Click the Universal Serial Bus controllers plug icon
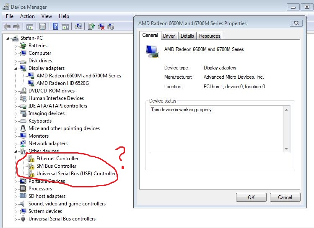Viewport: 314px width, 228px height. (23, 219)
